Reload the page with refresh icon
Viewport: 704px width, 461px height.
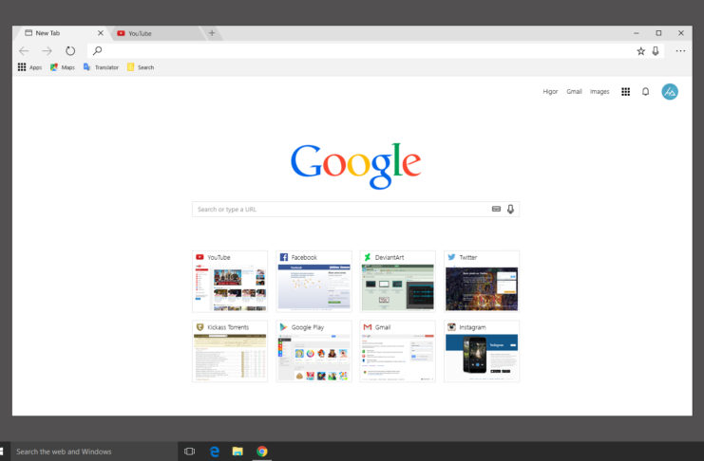click(69, 50)
